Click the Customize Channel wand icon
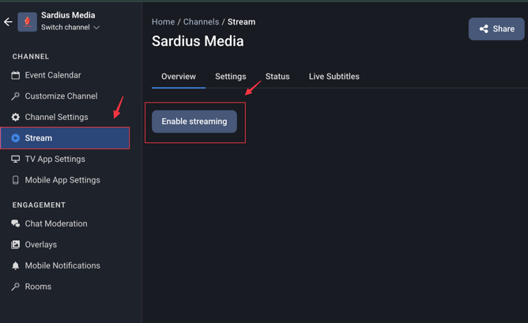Screen dimensions: 528x323 [15, 96]
